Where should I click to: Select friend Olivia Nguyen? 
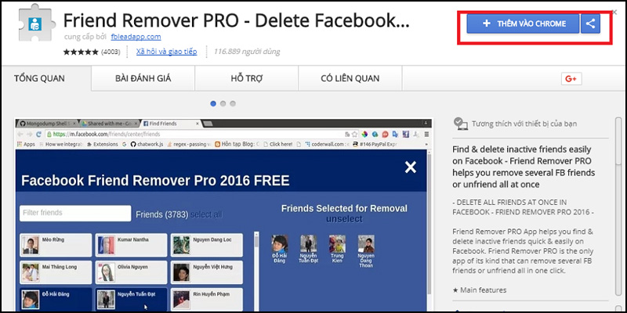131,272
